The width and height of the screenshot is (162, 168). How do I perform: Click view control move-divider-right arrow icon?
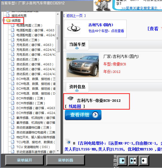[122, 160]
